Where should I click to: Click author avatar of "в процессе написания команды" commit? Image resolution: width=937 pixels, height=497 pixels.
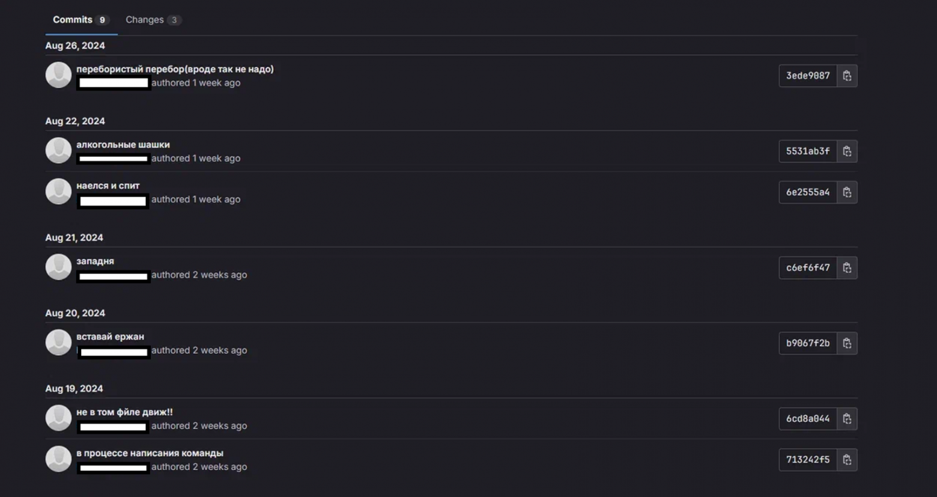(58, 459)
